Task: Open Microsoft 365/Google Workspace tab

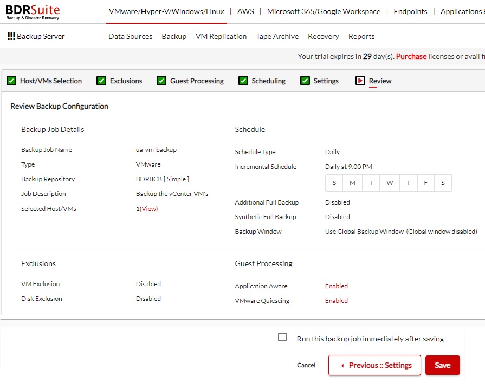Action: (x=324, y=12)
